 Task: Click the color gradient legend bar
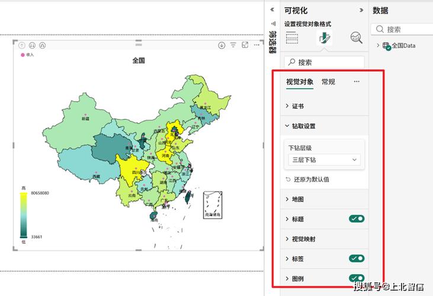24,215
